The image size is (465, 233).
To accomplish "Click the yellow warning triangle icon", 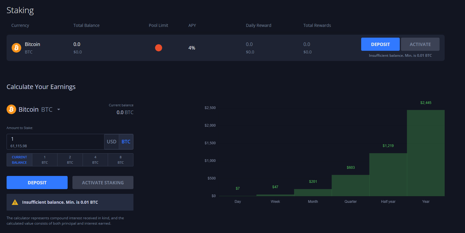I will [x=15, y=202].
